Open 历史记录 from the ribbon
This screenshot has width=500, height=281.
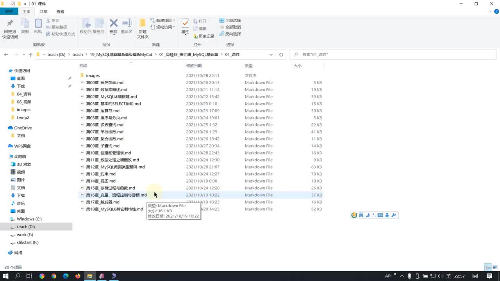204,36
